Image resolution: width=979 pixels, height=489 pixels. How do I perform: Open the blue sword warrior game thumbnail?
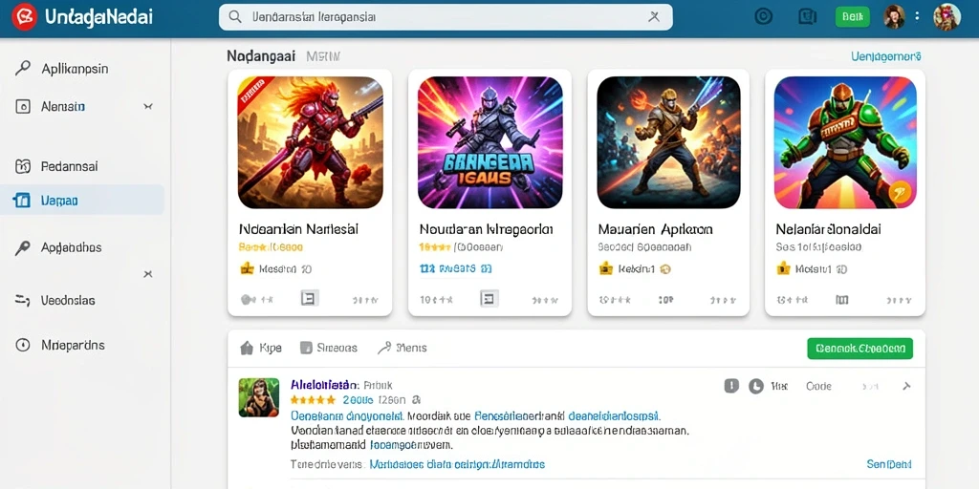click(668, 142)
